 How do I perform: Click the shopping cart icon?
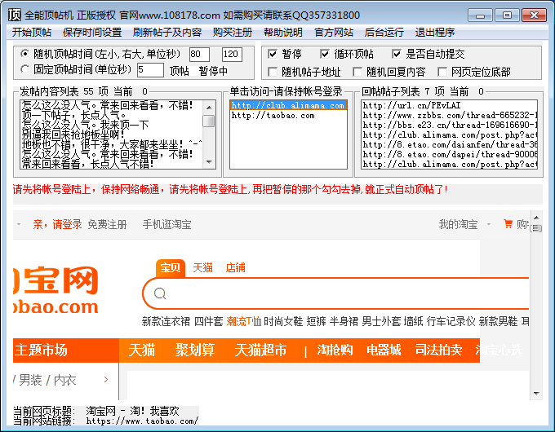pyautogui.click(x=508, y=224)
